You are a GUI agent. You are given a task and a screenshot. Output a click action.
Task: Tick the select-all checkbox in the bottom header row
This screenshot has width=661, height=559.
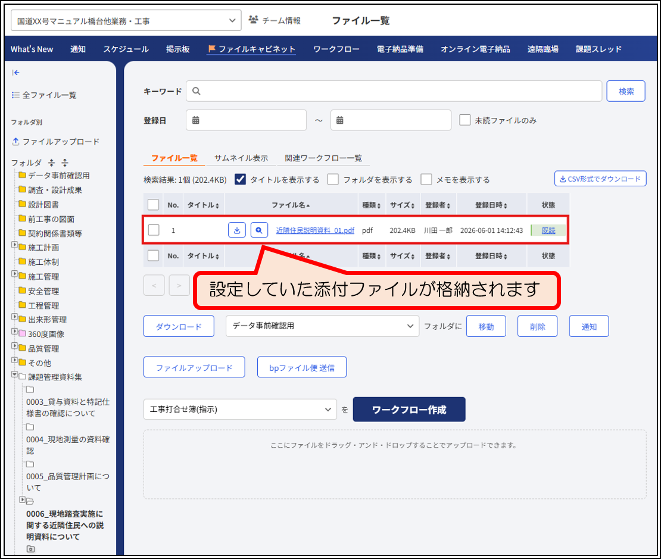(153, 255)
